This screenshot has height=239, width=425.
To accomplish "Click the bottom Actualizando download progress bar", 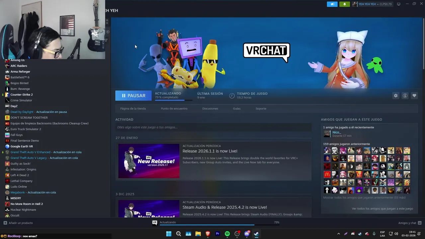I will coord(219,225).
